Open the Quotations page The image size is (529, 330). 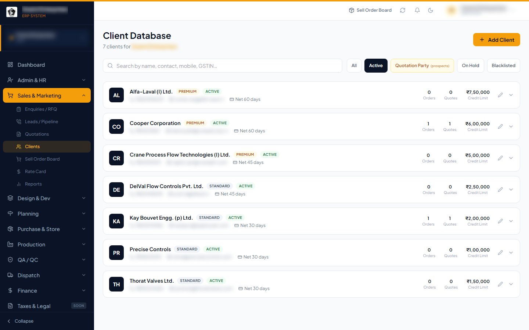47,134
